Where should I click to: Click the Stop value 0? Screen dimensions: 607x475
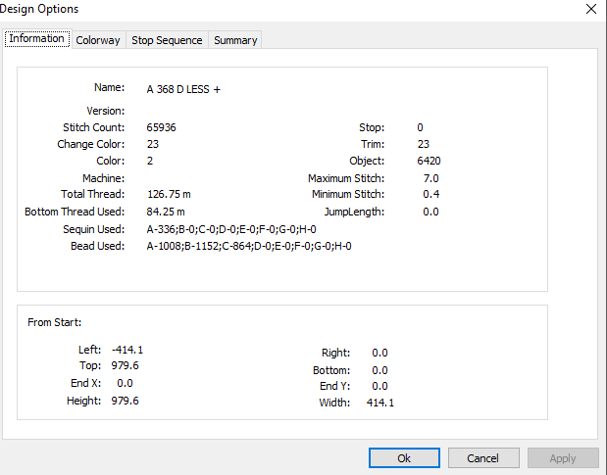coord(420,127)
